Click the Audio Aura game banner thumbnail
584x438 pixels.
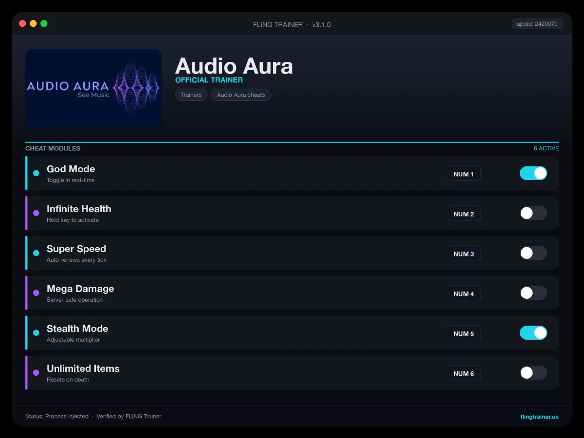tap(93, 88)
